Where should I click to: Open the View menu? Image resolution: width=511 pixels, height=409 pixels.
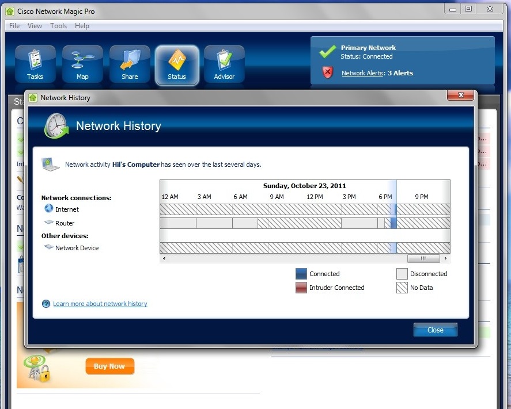[x=35, y=26]
